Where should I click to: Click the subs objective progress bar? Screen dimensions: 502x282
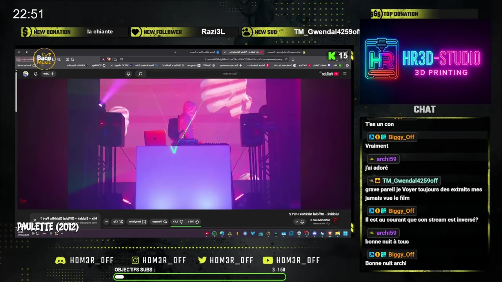tap(200, 277)
